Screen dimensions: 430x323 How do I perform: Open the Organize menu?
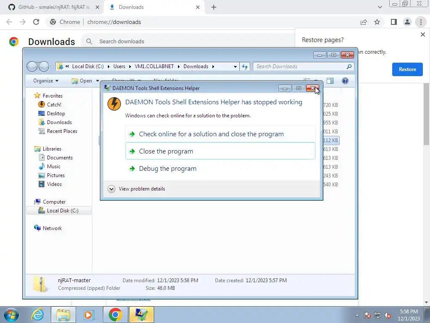tap(45, 81)
